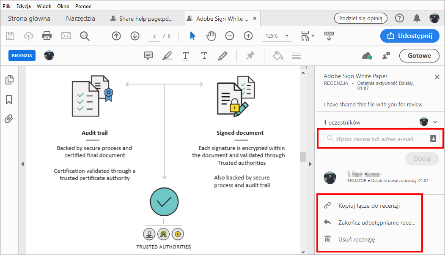The width and height of the screenshot is (445, 255).
Task: Select the arrow selection tool
Action: tap(193, 36)
